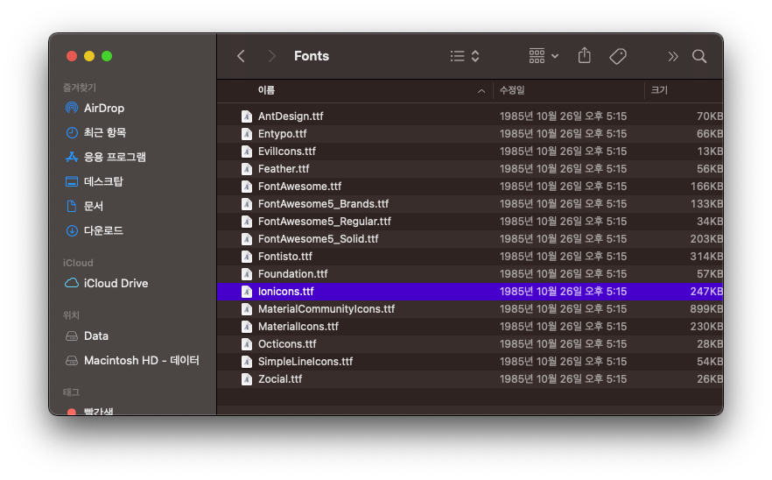Click the drive icon beside Data
Screen dimensions: 772x480
(x=72, y=336)
